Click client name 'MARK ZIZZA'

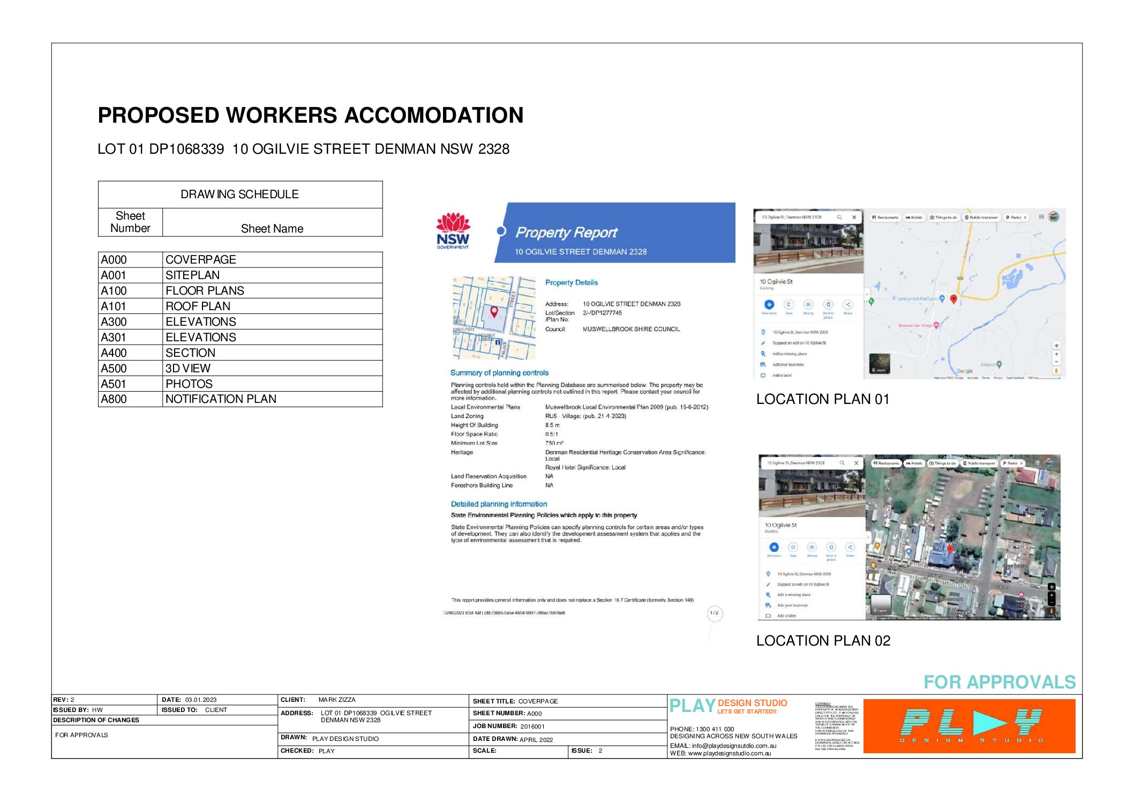tap(337, 700)
